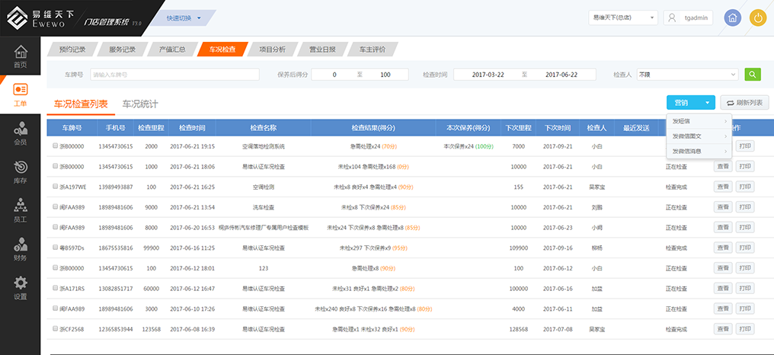
Task: Open 员工 staff section in sidebar
Action: pos(21,209)
